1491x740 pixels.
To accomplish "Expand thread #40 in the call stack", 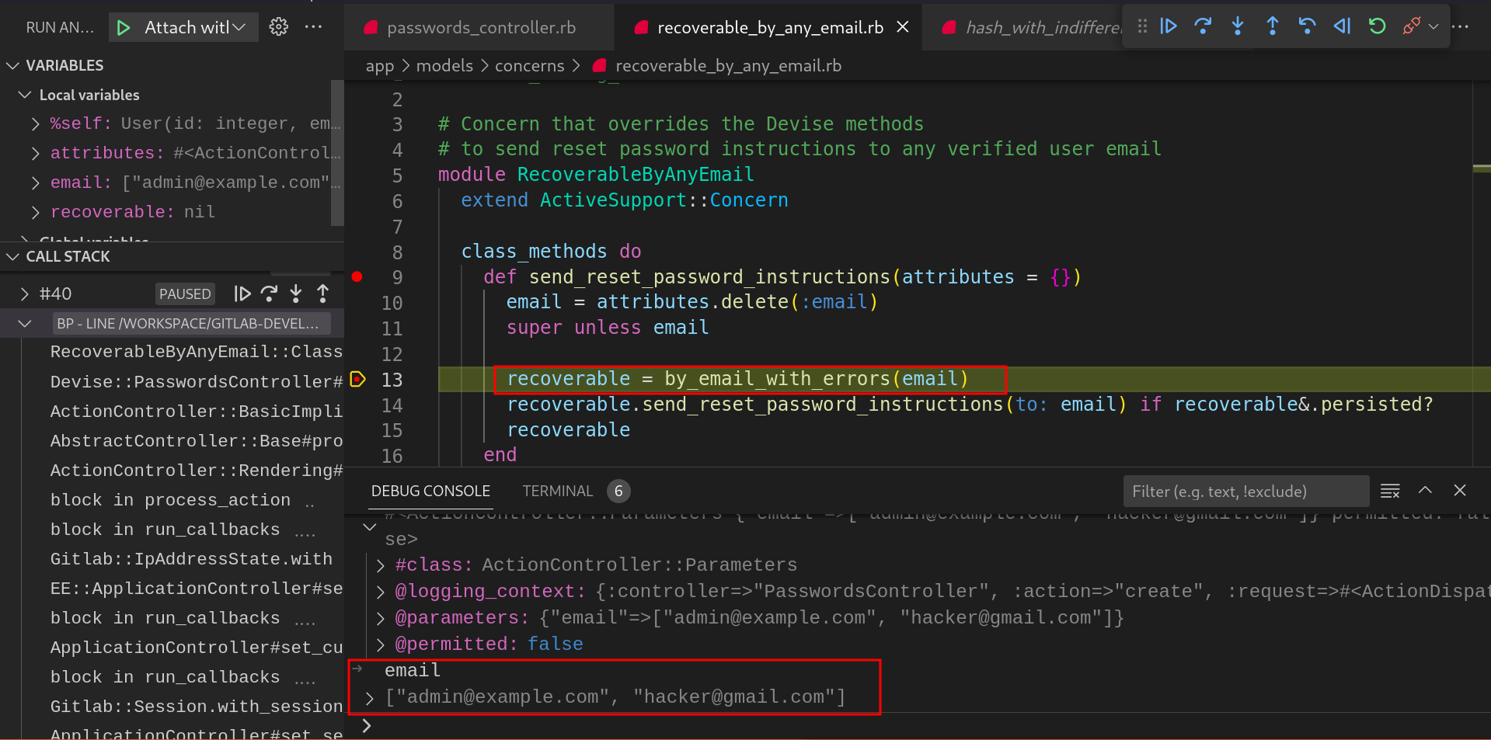I will point(25,294).
